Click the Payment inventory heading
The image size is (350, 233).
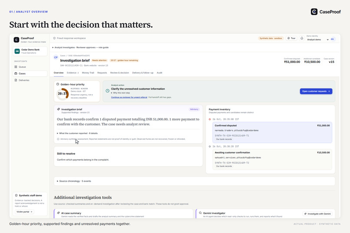pyautogui.click(x=219, y=109)
